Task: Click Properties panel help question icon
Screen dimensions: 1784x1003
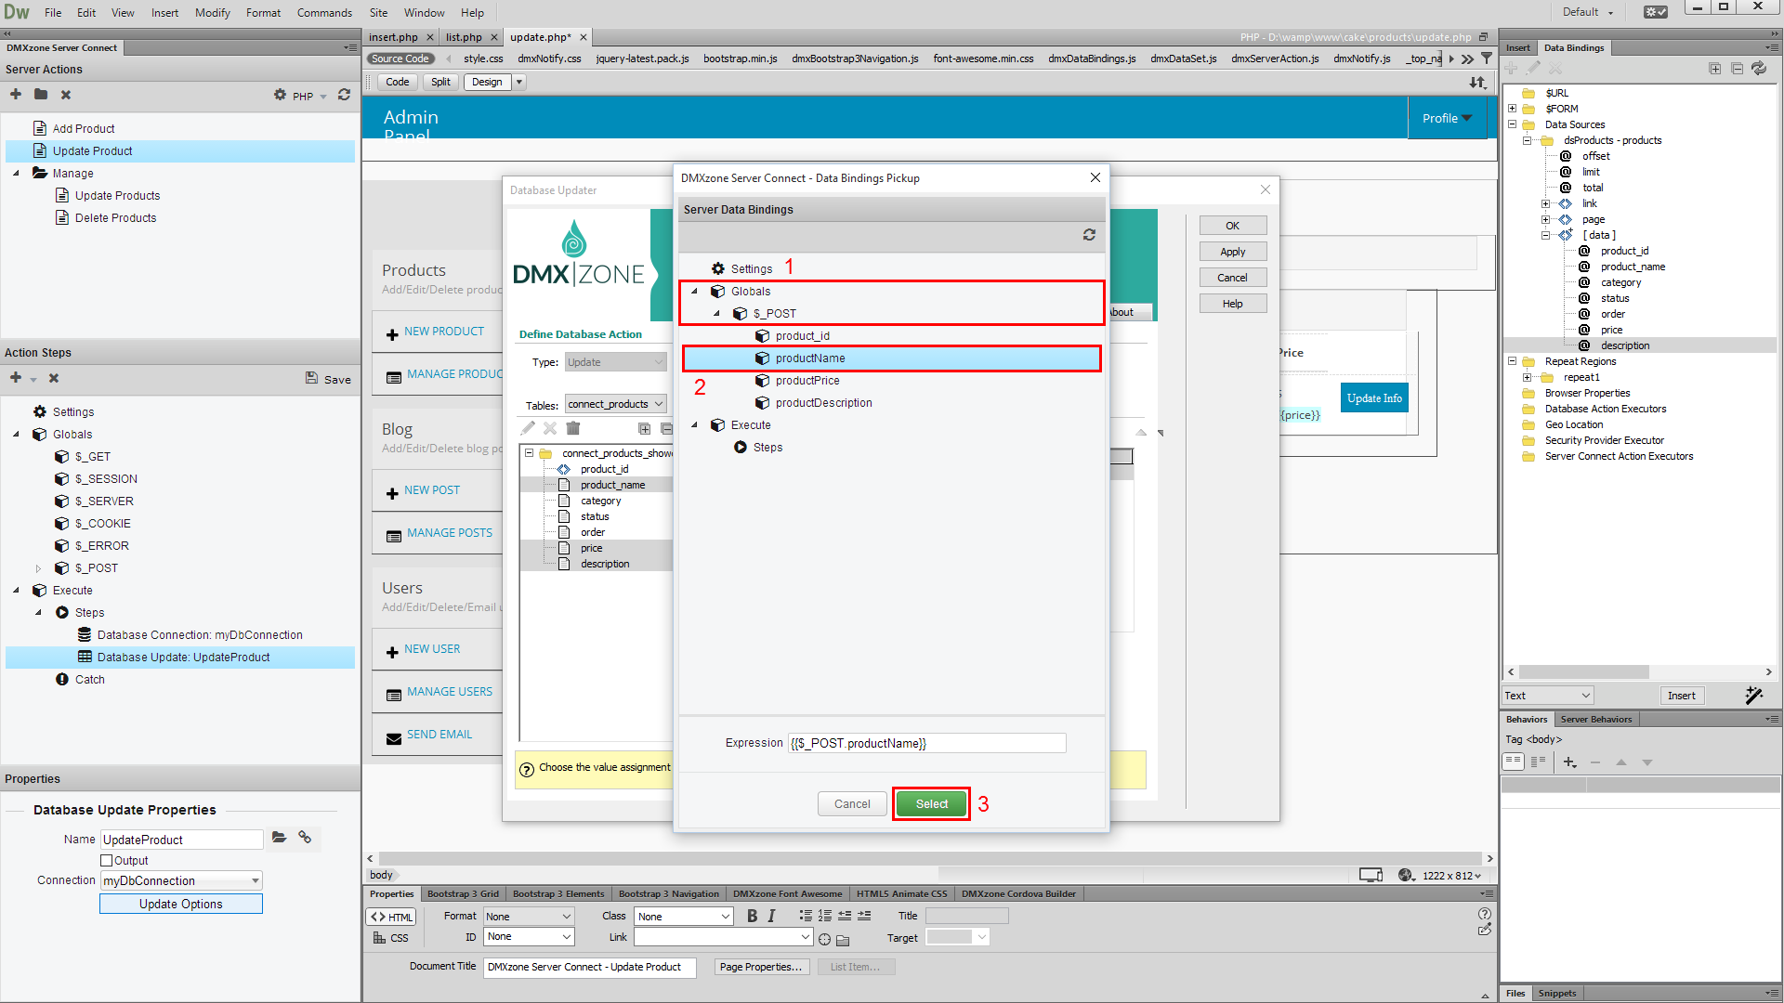Action: coord(1485,914)
